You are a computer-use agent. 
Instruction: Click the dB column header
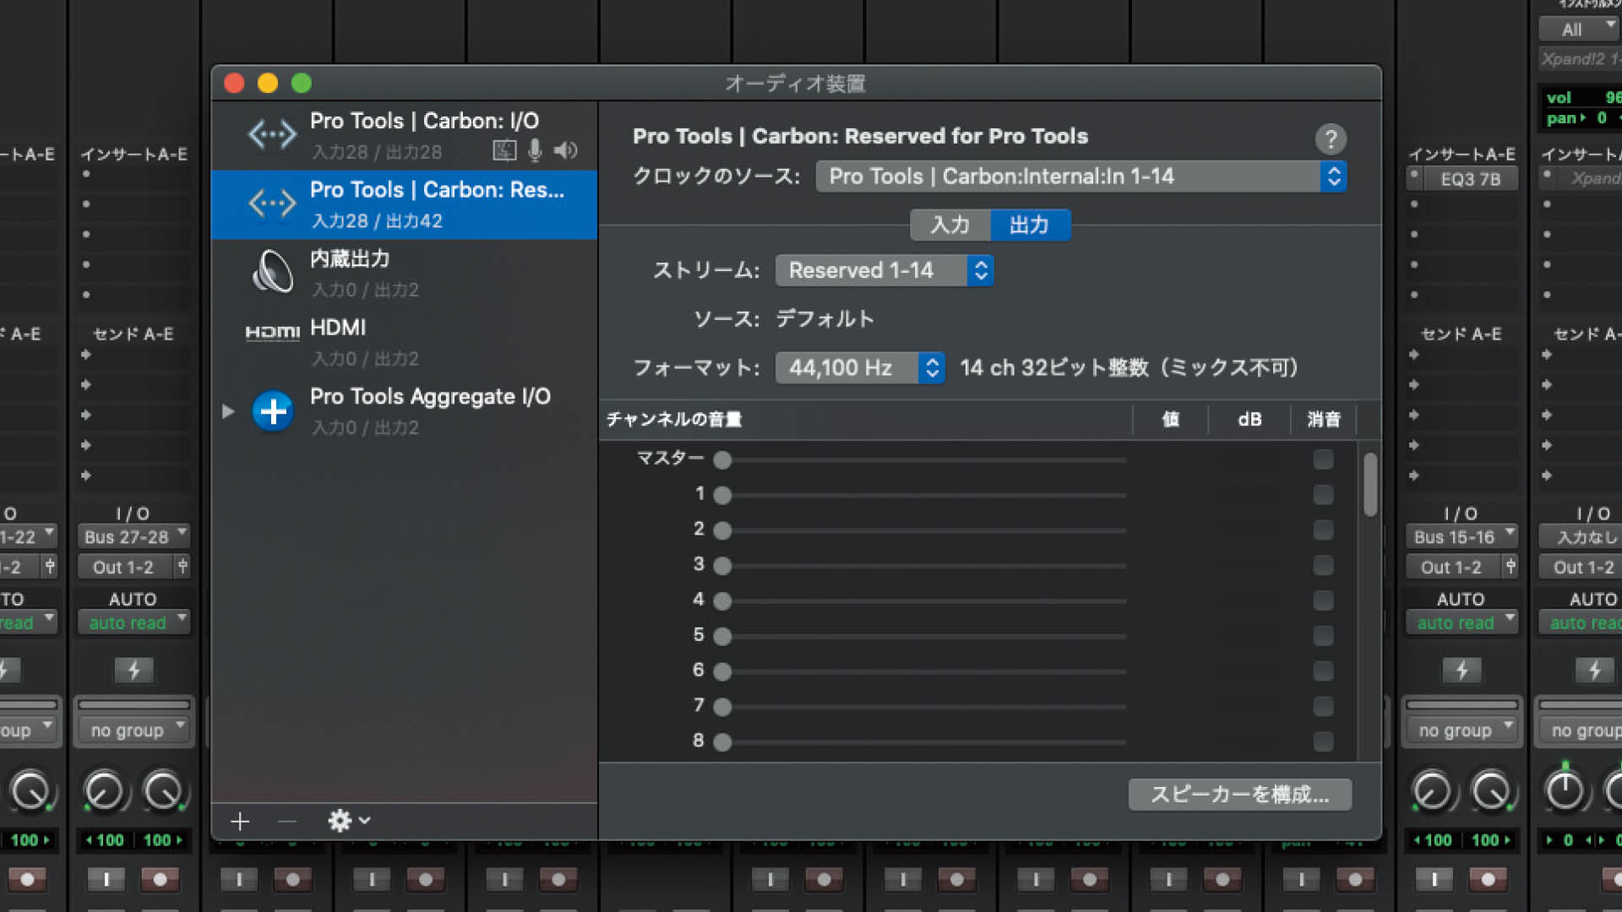[1249, 420]
